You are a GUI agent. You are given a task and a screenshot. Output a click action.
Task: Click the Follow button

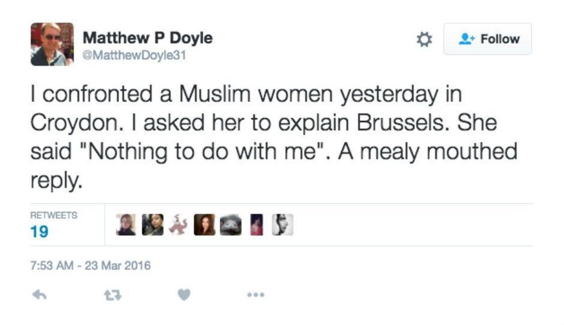(x=487, y=39)
